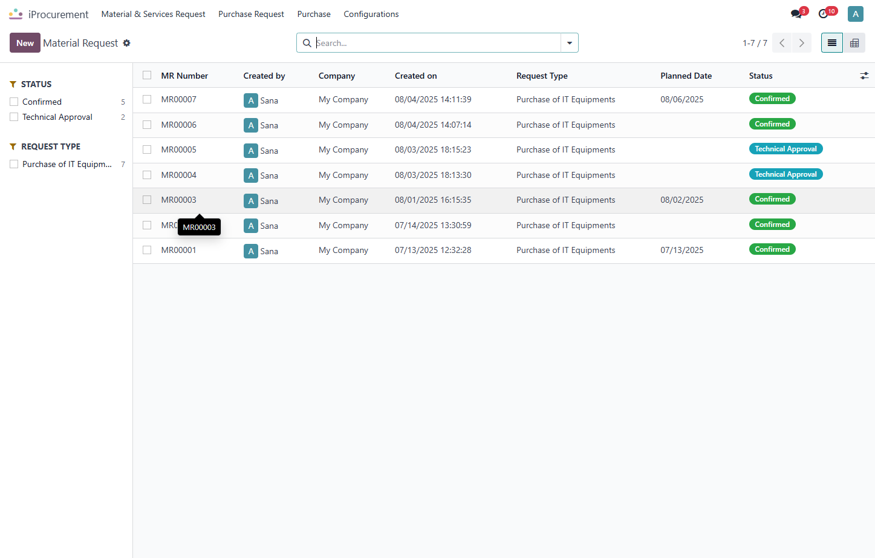
Task: Focus the Search input field
Action: 437,43
